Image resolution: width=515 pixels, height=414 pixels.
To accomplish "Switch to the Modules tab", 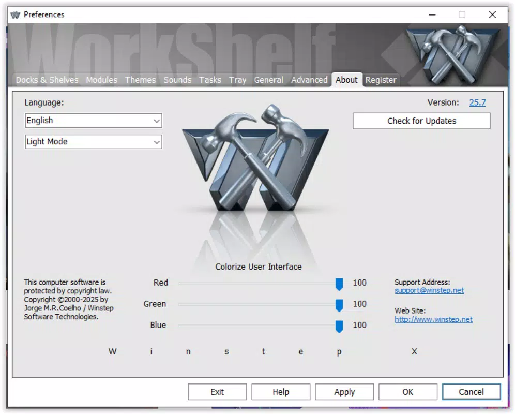I will tap(101, 80).
